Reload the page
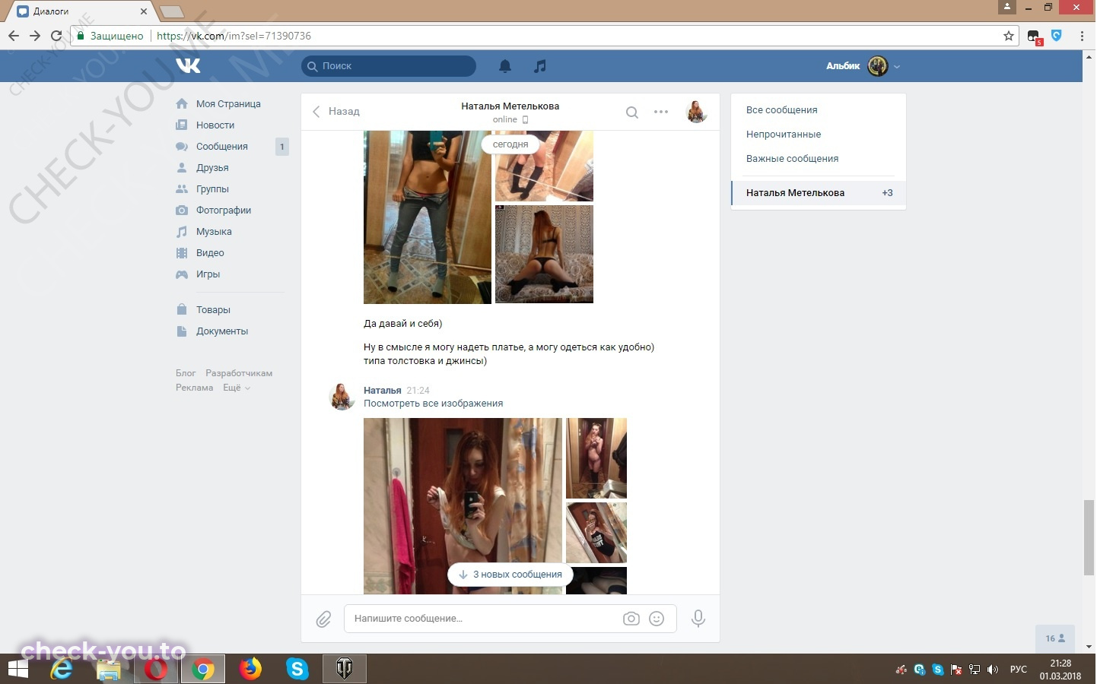 pyautogui.click(x=56, y=36)
